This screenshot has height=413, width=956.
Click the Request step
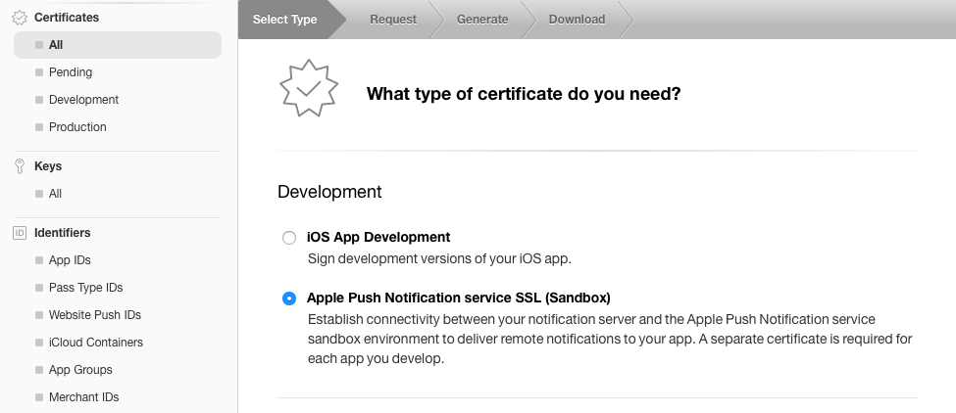point(393,20)
